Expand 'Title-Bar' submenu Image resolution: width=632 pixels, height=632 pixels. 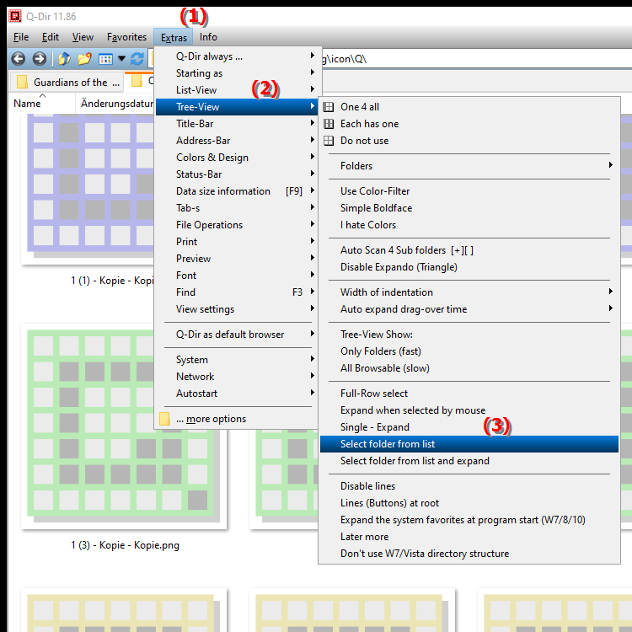238,124
